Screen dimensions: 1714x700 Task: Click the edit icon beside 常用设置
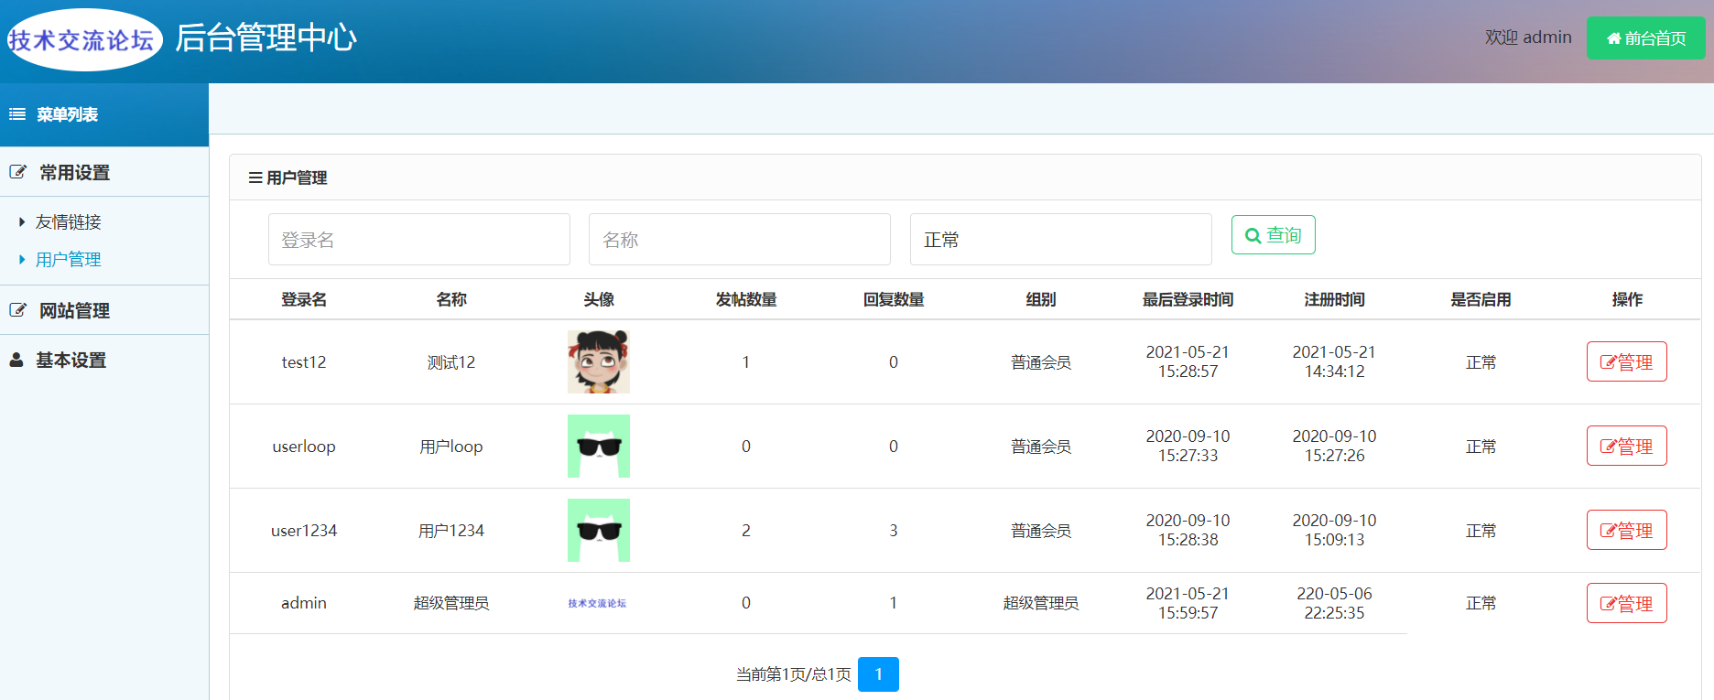(x=17, y=172)
